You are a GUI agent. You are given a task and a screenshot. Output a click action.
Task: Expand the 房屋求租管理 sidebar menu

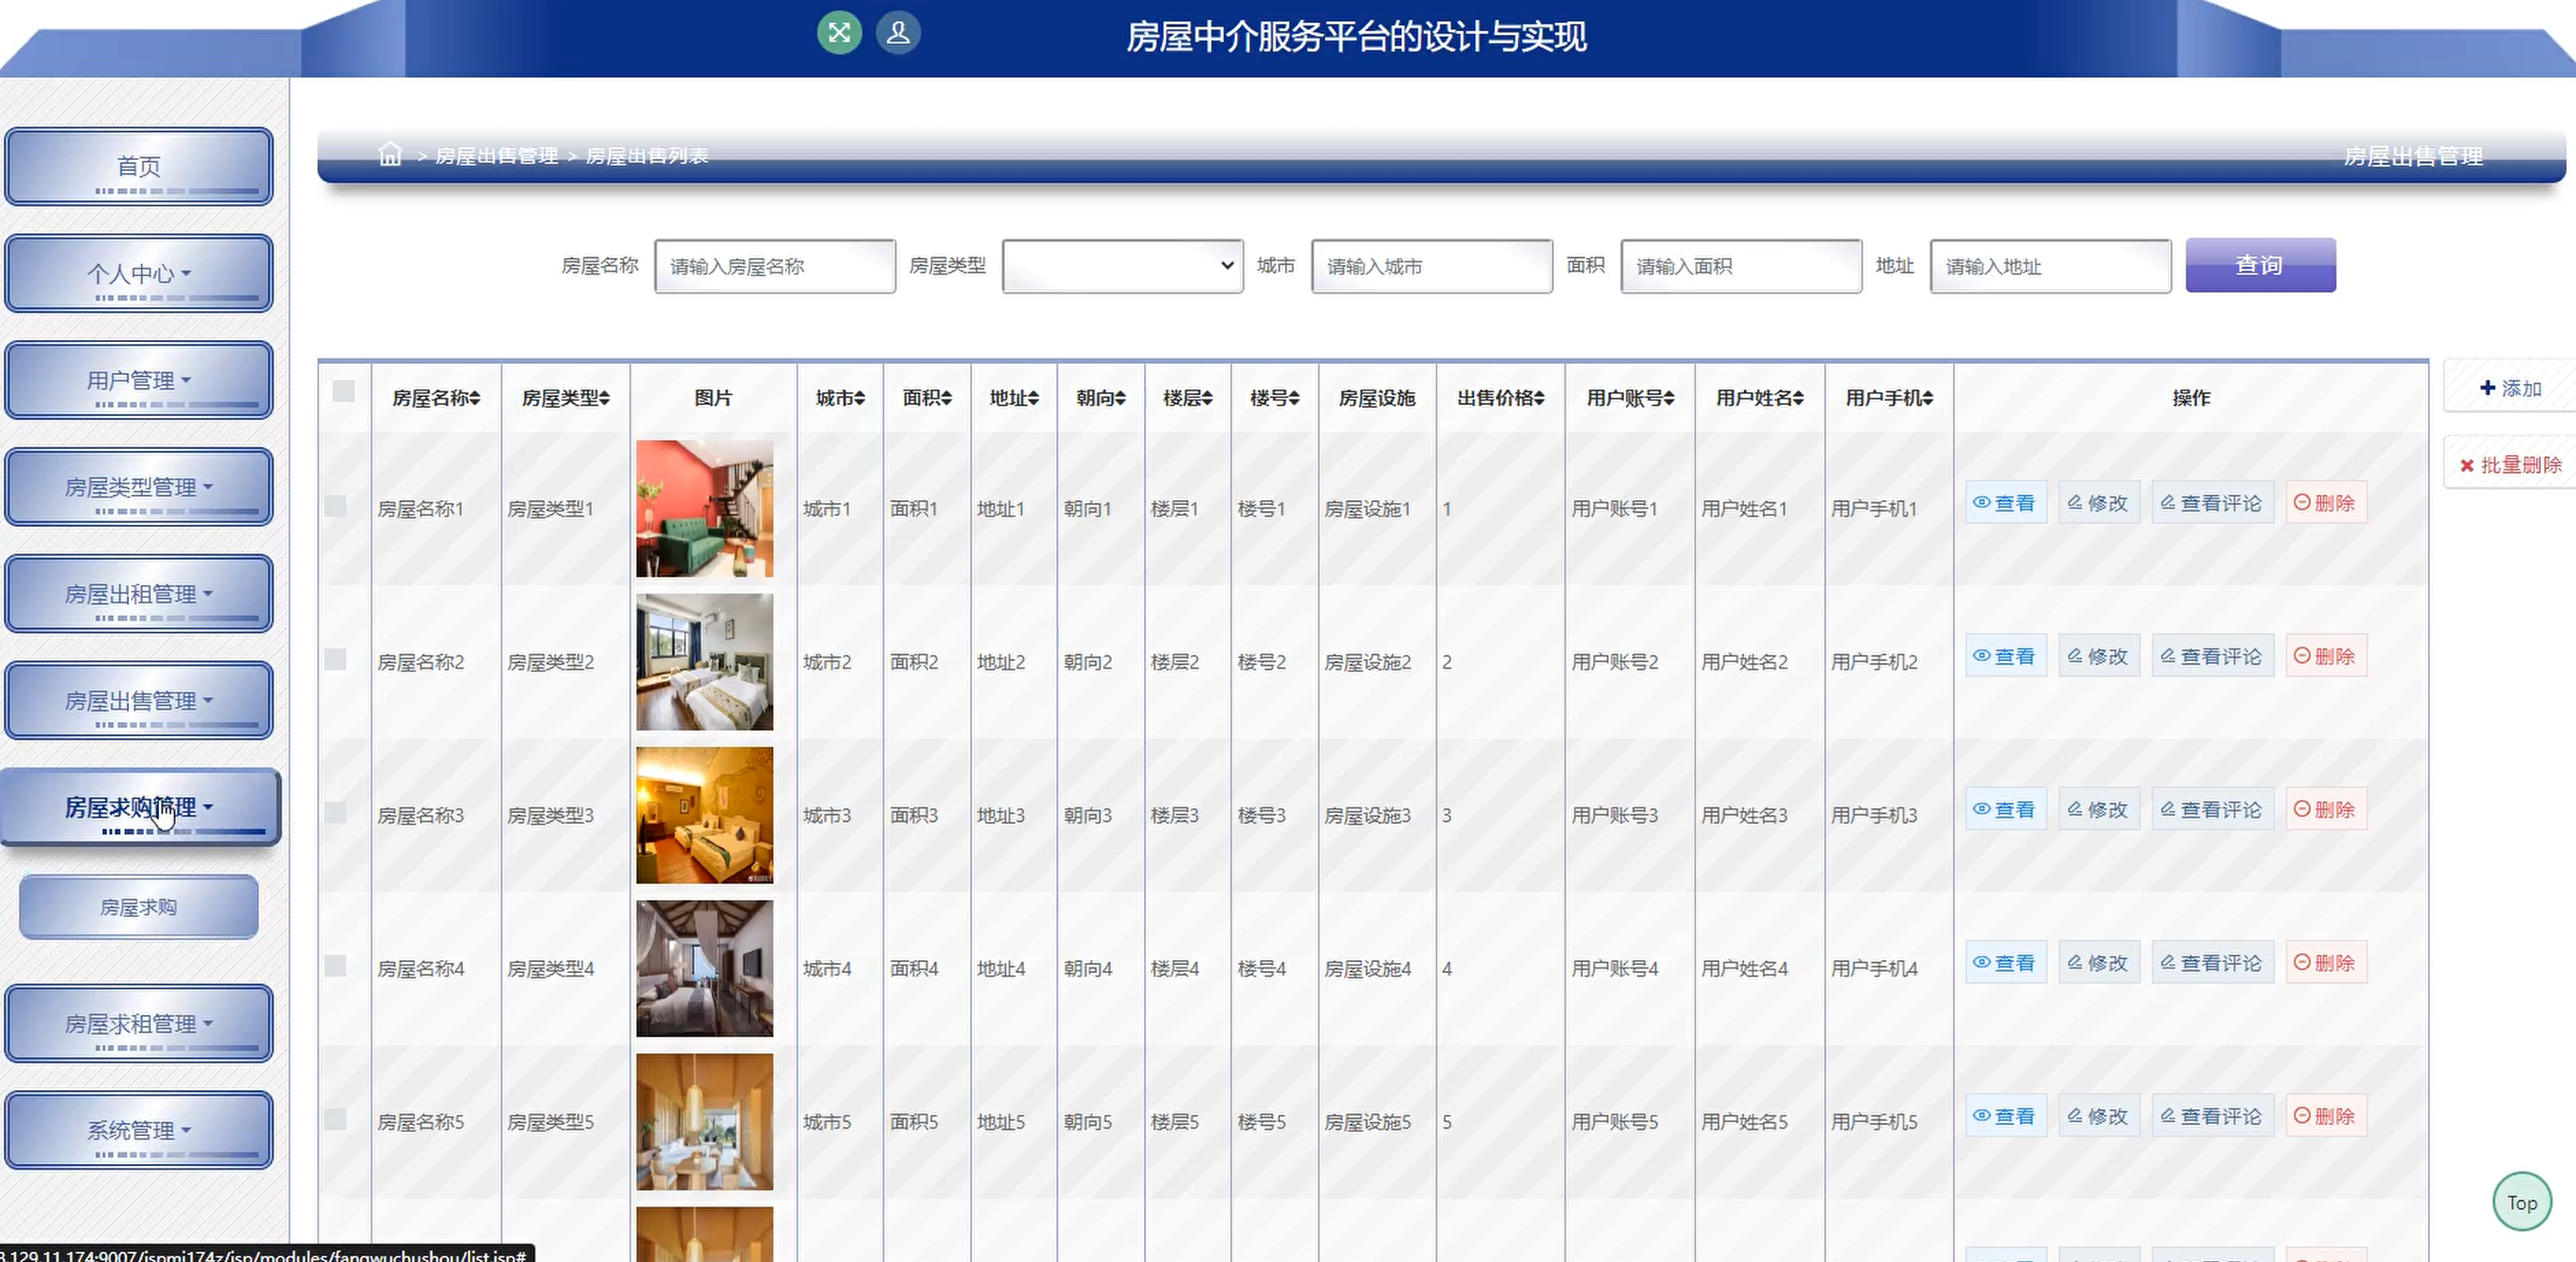(139, 1024)
